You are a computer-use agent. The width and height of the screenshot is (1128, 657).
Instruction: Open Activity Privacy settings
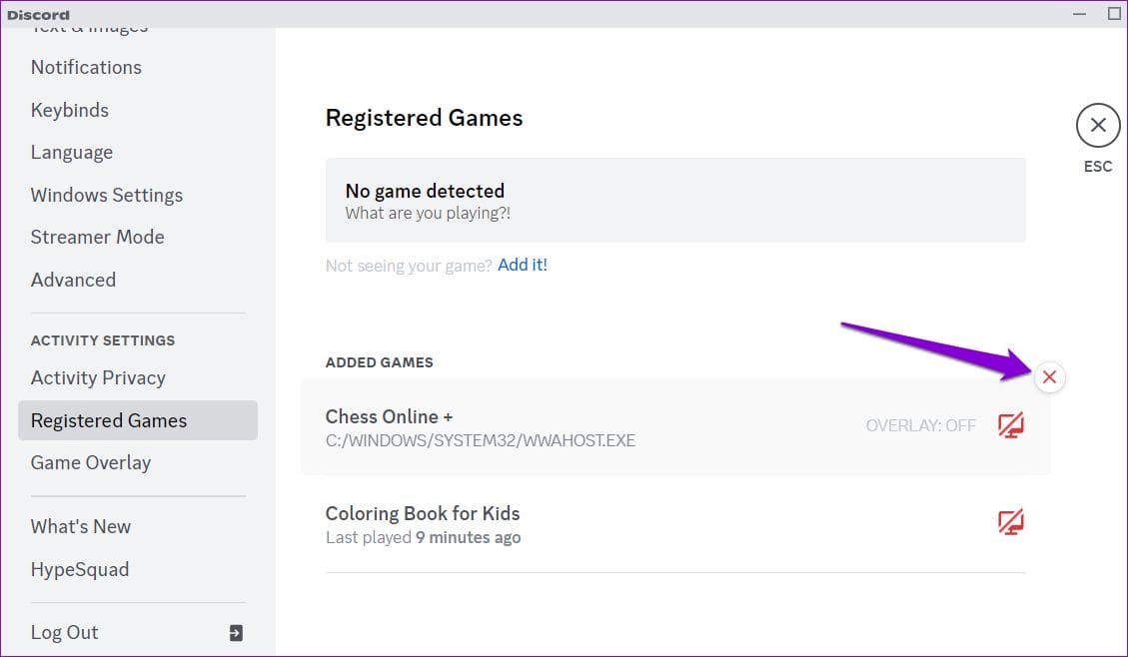(98, 377)
